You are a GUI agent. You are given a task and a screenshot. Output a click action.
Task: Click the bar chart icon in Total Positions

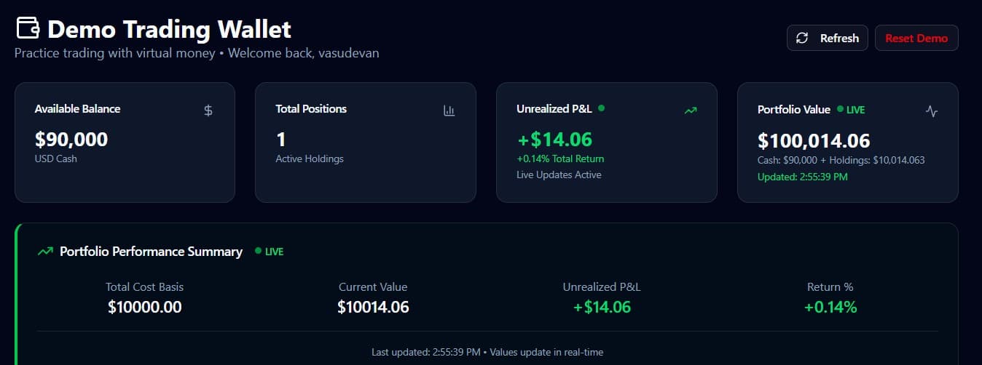tap(449, 111)
